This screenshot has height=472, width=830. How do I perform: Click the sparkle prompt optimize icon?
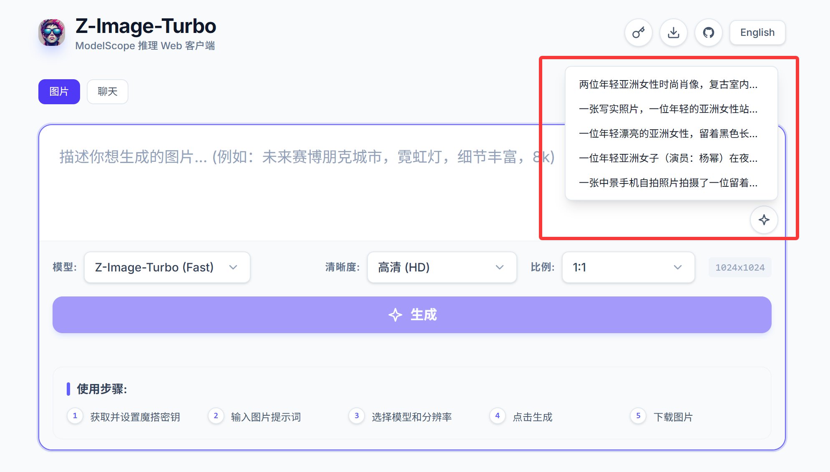pyautogui.click(x=764, y=220)
